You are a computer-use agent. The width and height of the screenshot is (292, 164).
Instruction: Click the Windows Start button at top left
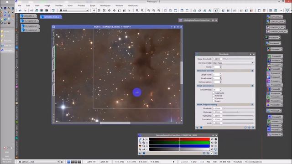[7, 2]
